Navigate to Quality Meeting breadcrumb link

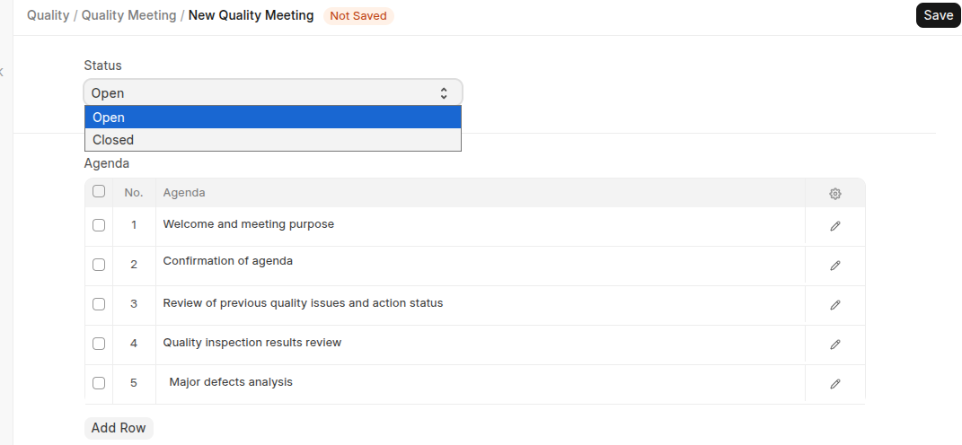pos(128,15)
